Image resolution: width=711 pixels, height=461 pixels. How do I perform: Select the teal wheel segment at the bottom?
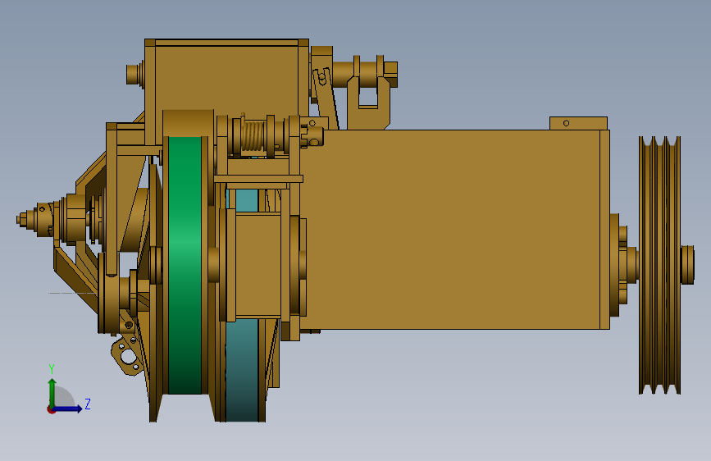point(242,370)
